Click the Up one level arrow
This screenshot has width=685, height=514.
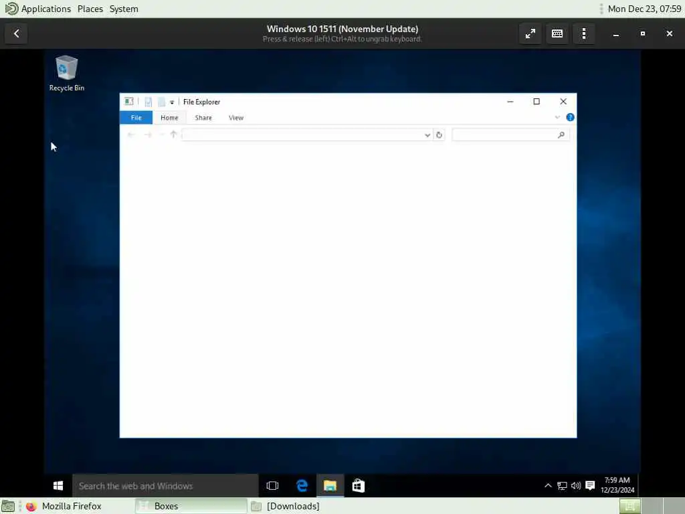point(173,135)
